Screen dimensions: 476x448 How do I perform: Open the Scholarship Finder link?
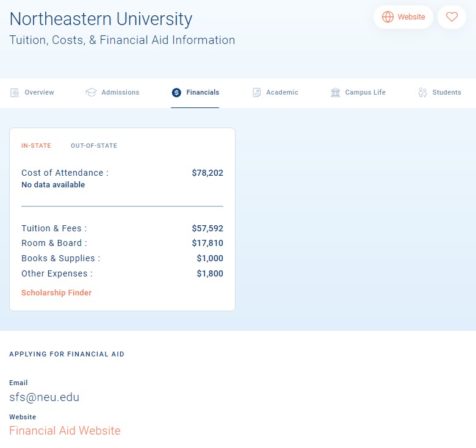[x=57, y=292]
